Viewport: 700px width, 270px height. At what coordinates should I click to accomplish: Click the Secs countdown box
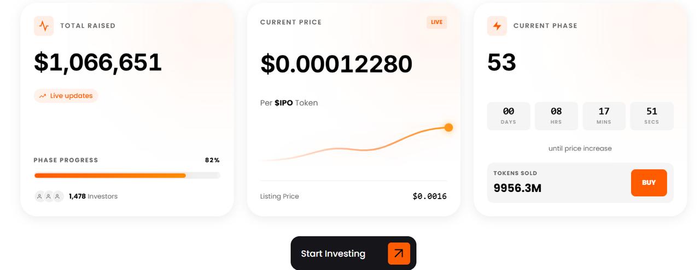coord(651,116)
